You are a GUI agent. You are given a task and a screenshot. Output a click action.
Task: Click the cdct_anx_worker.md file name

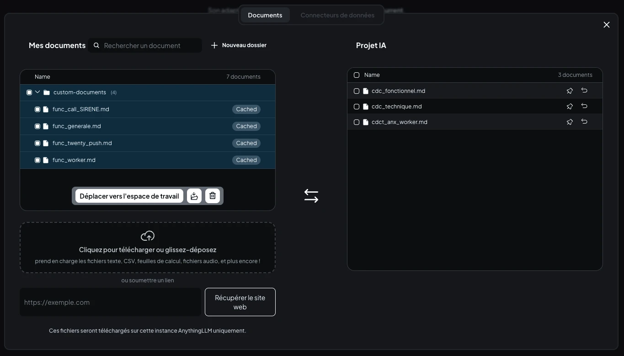pos(400,122)
